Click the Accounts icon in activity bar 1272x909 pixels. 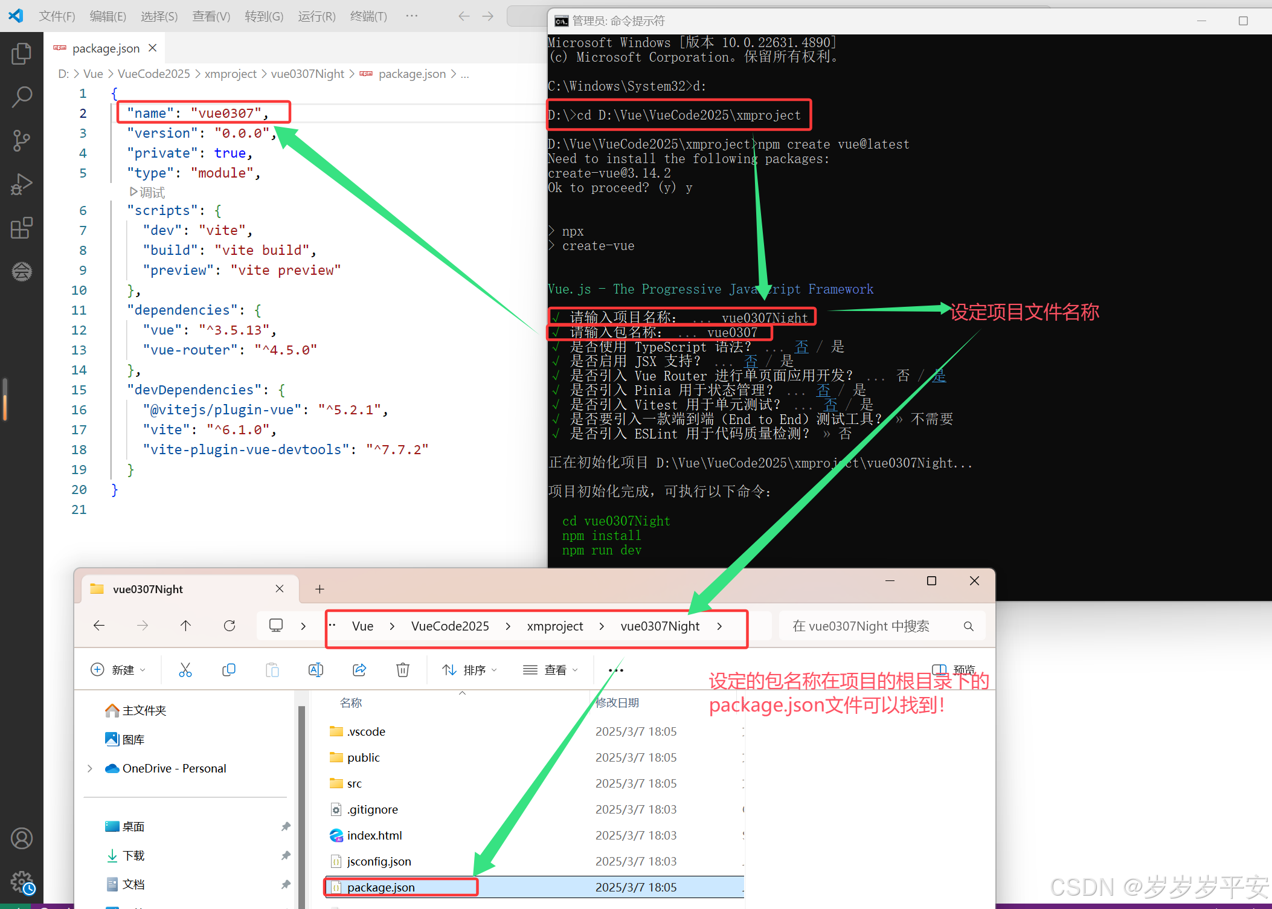21,838
